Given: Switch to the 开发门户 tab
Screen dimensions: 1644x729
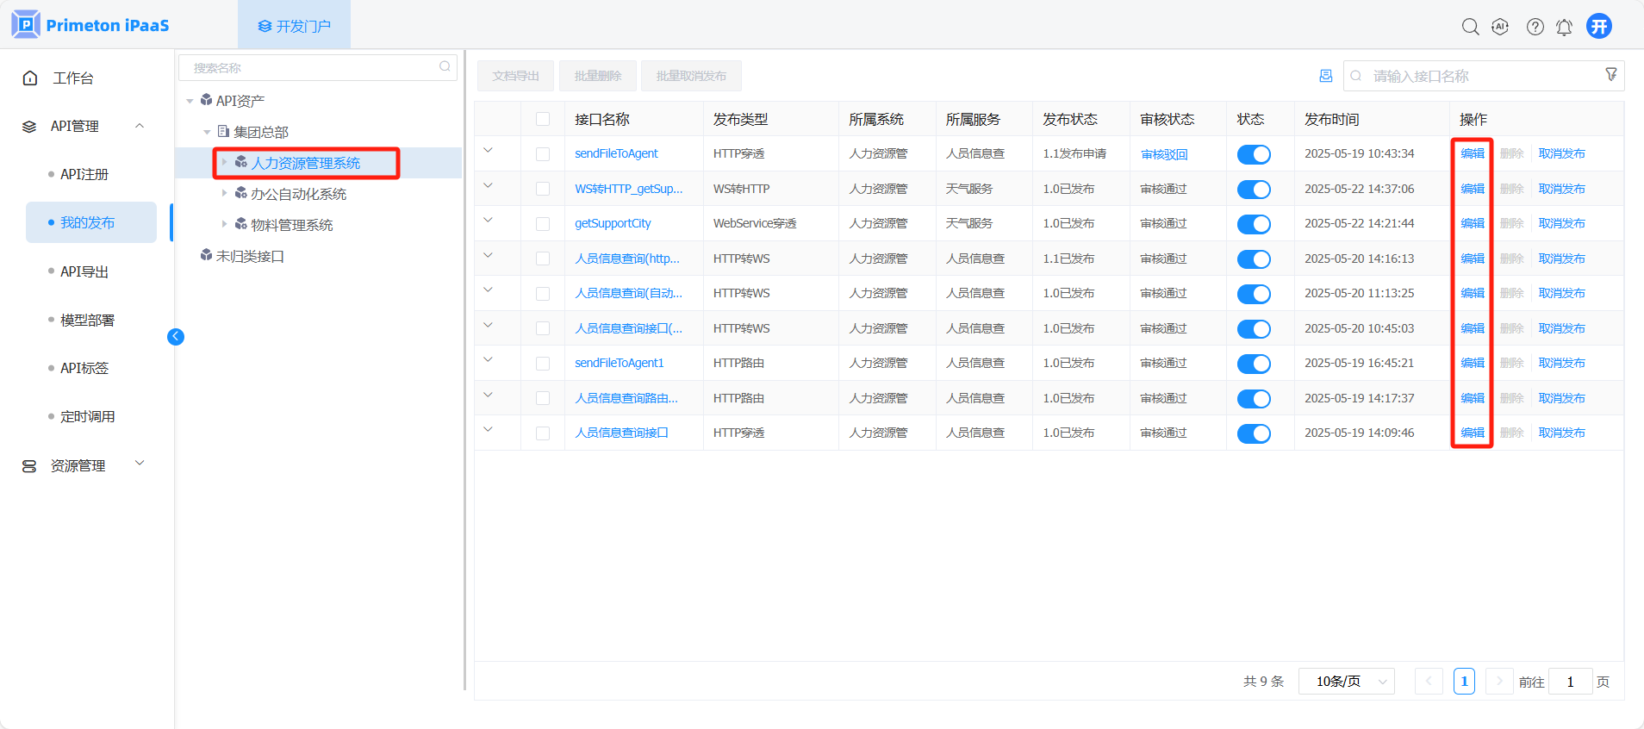Looking at the screenshot, I should coord(294,26).
